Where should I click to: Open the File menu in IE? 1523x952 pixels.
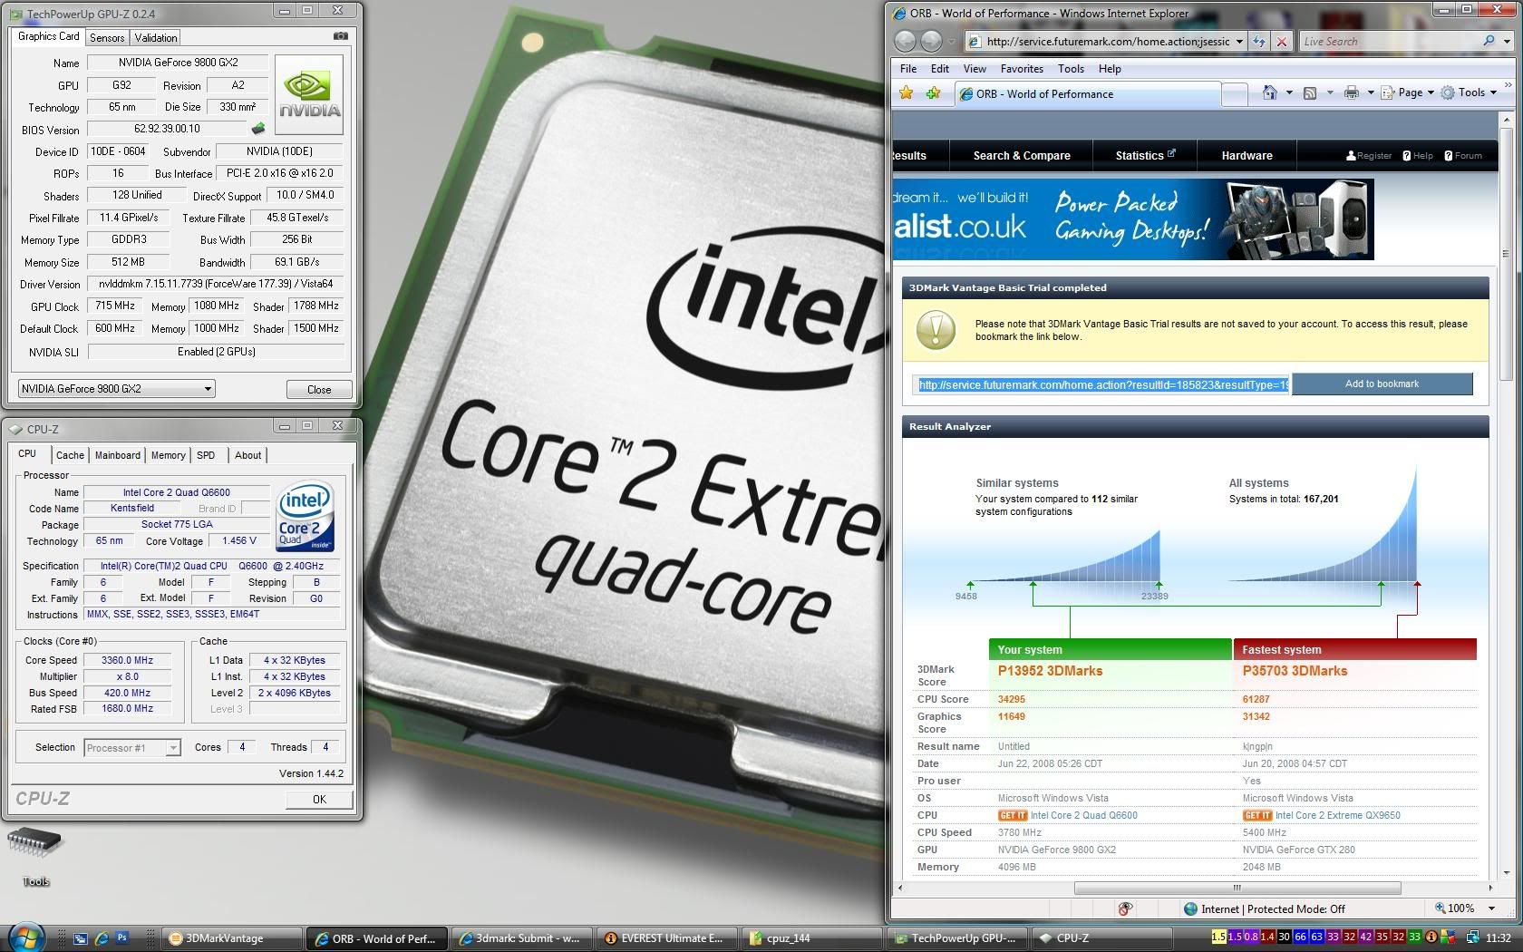tap(908, 69)
